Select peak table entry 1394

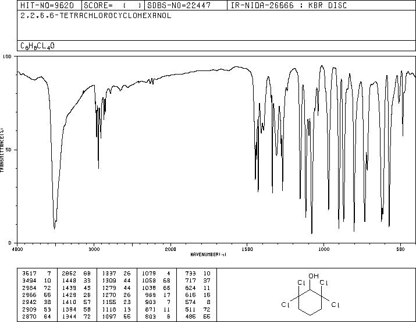(x=69, y=309)
